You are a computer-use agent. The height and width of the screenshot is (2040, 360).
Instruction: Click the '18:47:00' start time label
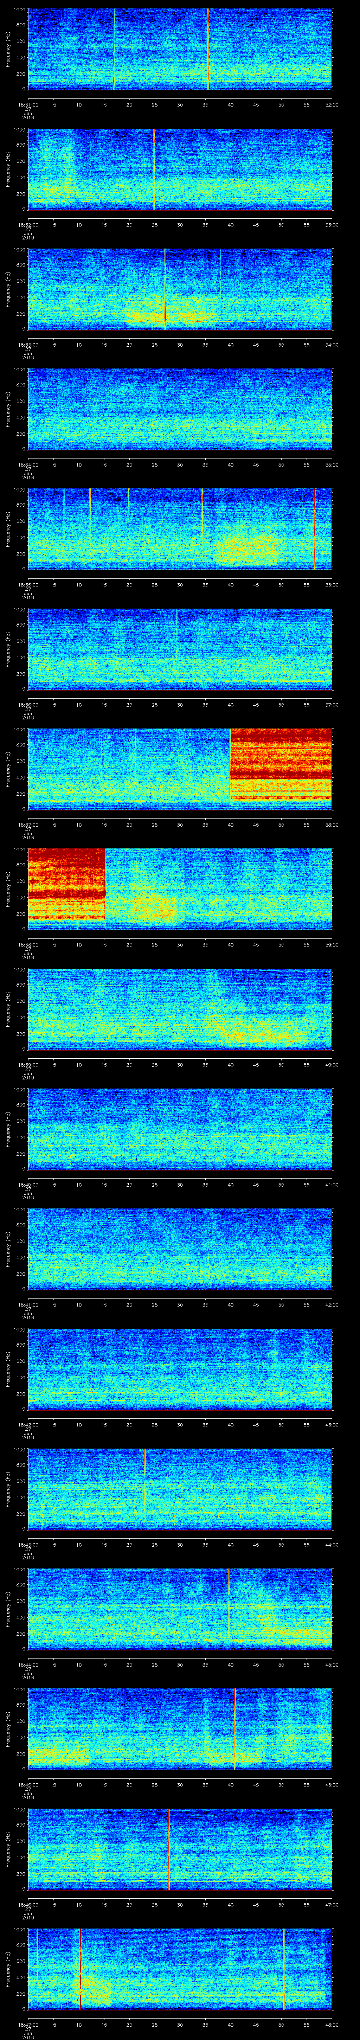pyautogui.click(x=28, y=2024)
